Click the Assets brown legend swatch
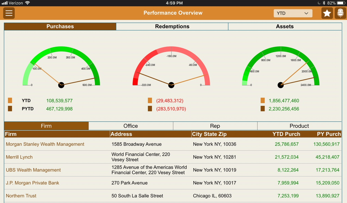Viewport: 347px width, 203px height. point(262,109)
